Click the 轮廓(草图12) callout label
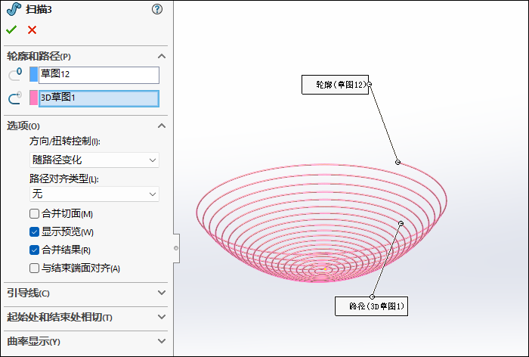Screen dimensions: 529x357 (335, 85)
